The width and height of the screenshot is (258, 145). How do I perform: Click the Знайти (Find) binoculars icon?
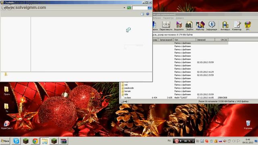point(189,26)
